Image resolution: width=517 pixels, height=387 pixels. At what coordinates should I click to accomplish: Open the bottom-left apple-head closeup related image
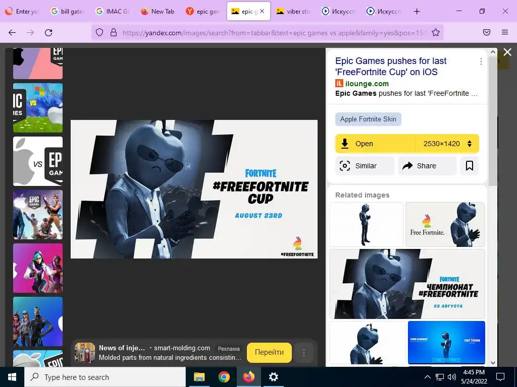[x=368, y=343]
